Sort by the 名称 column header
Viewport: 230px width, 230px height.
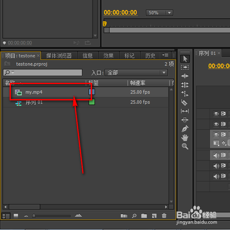(10, 83)
